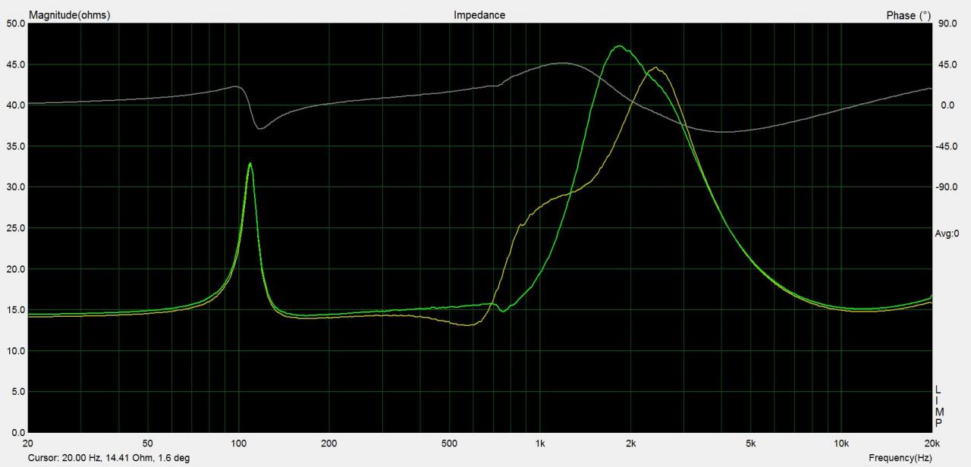The height and width of the screenshot is (467, 971).
Task: Select the 5.0 magnitude axis value
Action: (17, 392)
